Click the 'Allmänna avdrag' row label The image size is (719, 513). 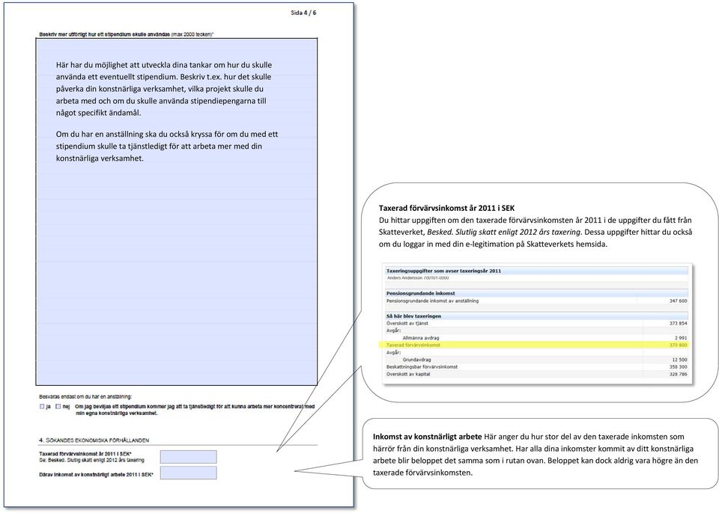(x=420, y=338)
